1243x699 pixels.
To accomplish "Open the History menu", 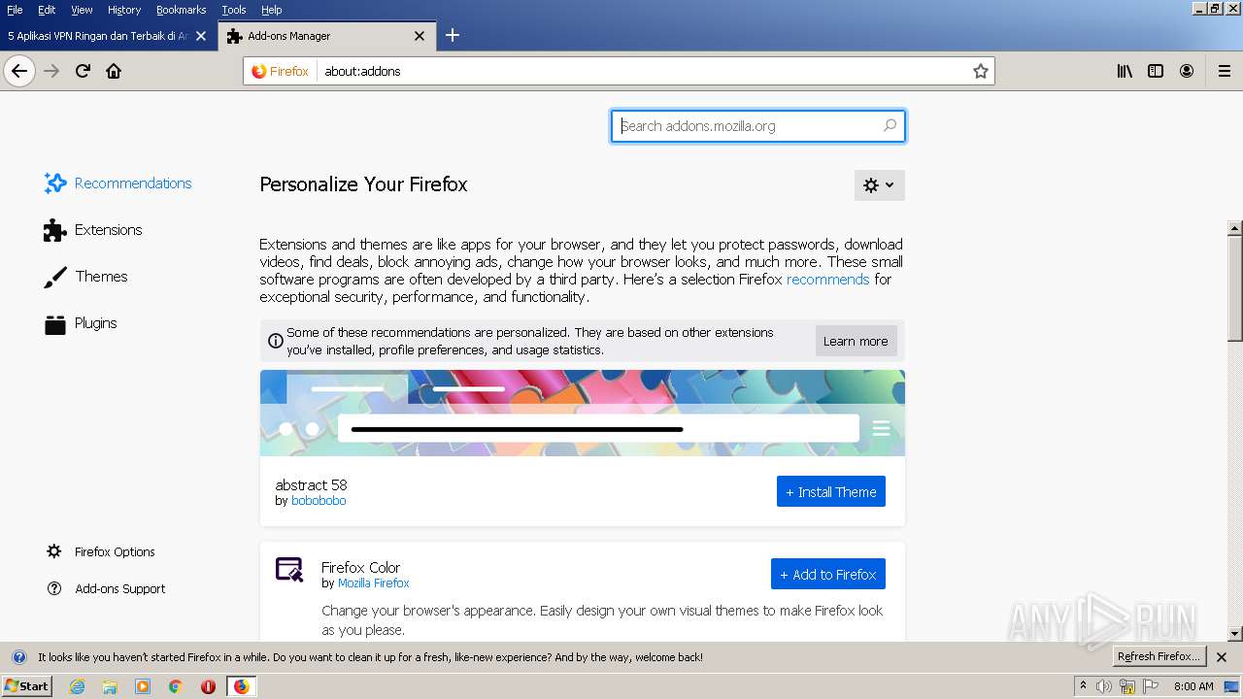I will click(x=124, y=10).
